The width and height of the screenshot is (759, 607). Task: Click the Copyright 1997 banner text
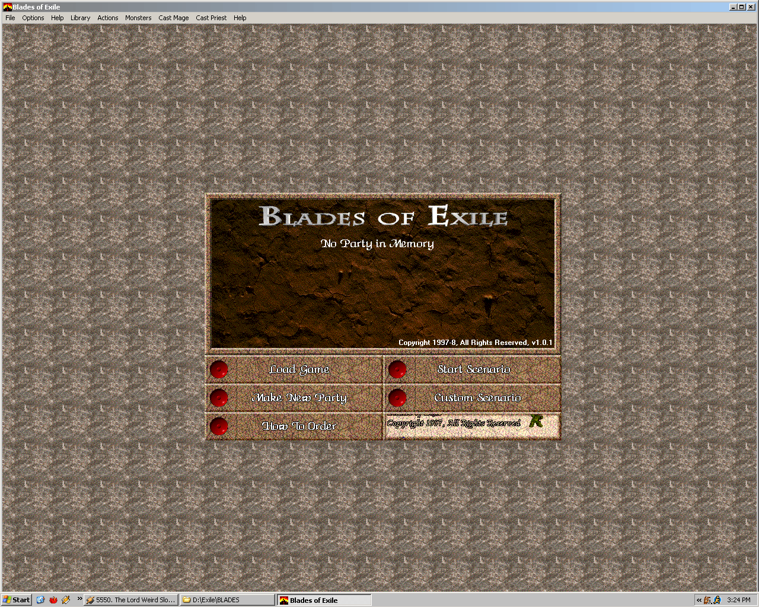pos(454,423)
